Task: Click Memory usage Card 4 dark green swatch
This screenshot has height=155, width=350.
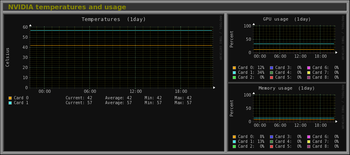Action: [272, 142]
